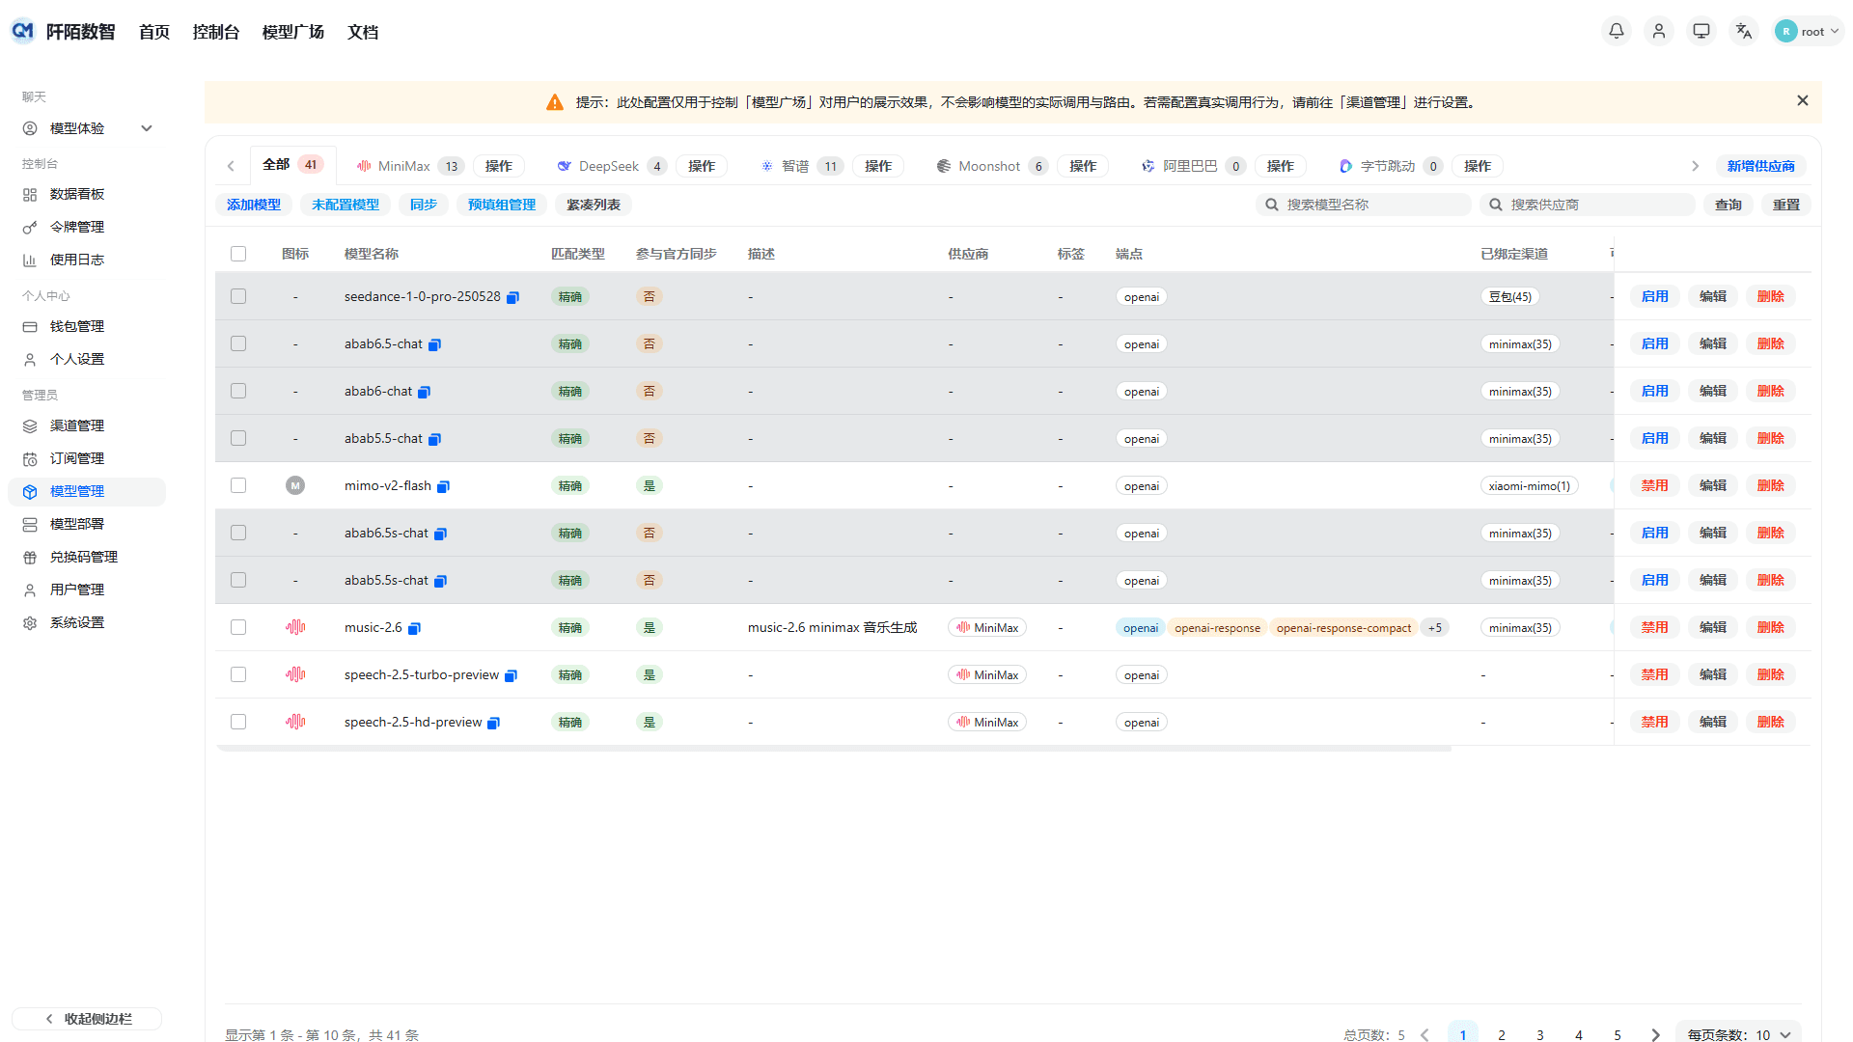The image size is (1853, 1042).
Task: Copy the seedance-1-0-pro-250528 model name
Action: (x=513, y=297)
